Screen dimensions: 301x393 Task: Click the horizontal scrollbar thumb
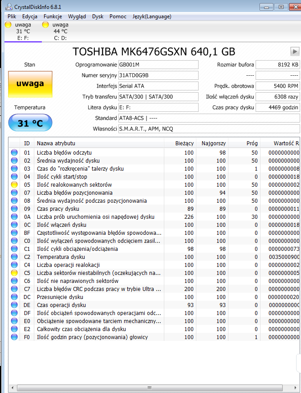click(x=150, y=388)
